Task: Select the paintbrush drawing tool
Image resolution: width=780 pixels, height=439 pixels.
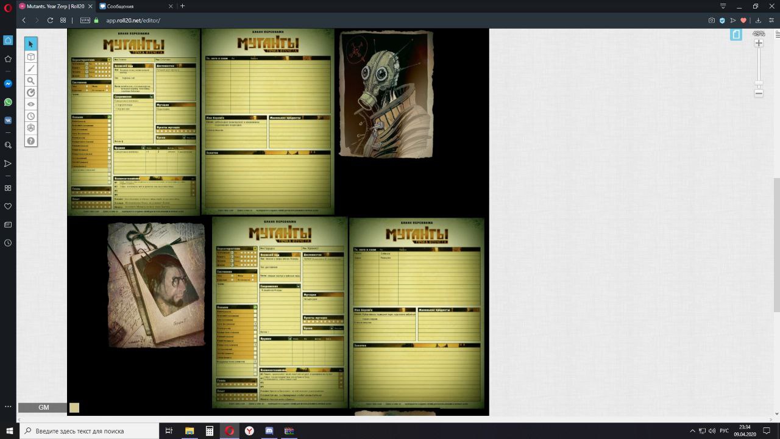Action: point(30,68)
